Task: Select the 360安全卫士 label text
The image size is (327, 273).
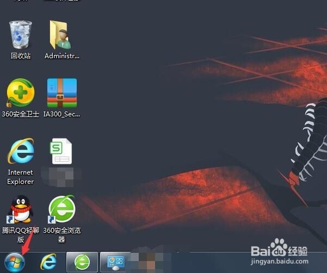Action: pyautogui.click(x=21, y=114)
